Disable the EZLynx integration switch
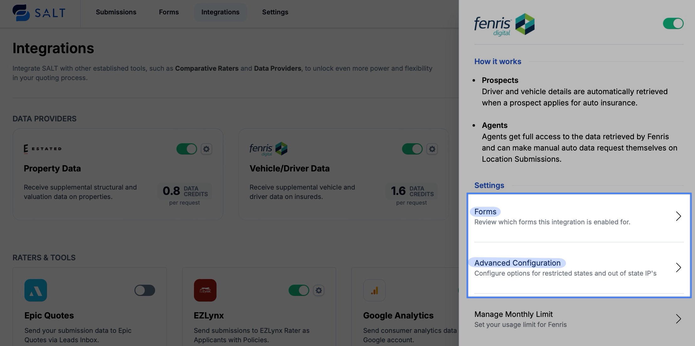 click(x=299, y=290)
